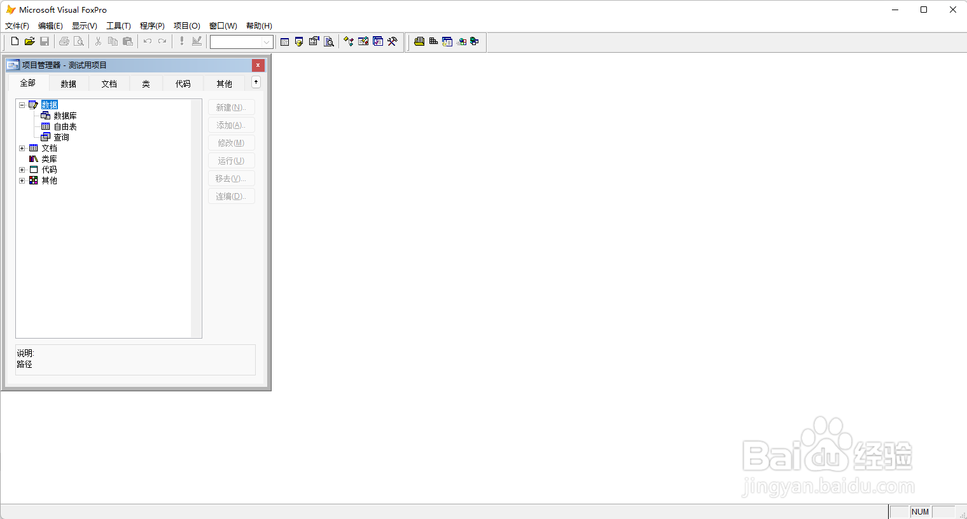Click the Copy toolbar icon
The height and width of the screenshot is (519, 967).
(113, 41)
